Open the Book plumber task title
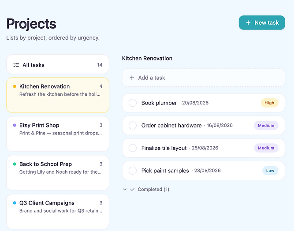This screenshot has height=231, width=294. (x=159, y=103)
